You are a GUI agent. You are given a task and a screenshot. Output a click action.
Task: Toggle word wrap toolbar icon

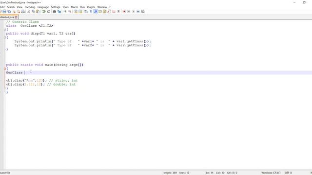(86, 12)
